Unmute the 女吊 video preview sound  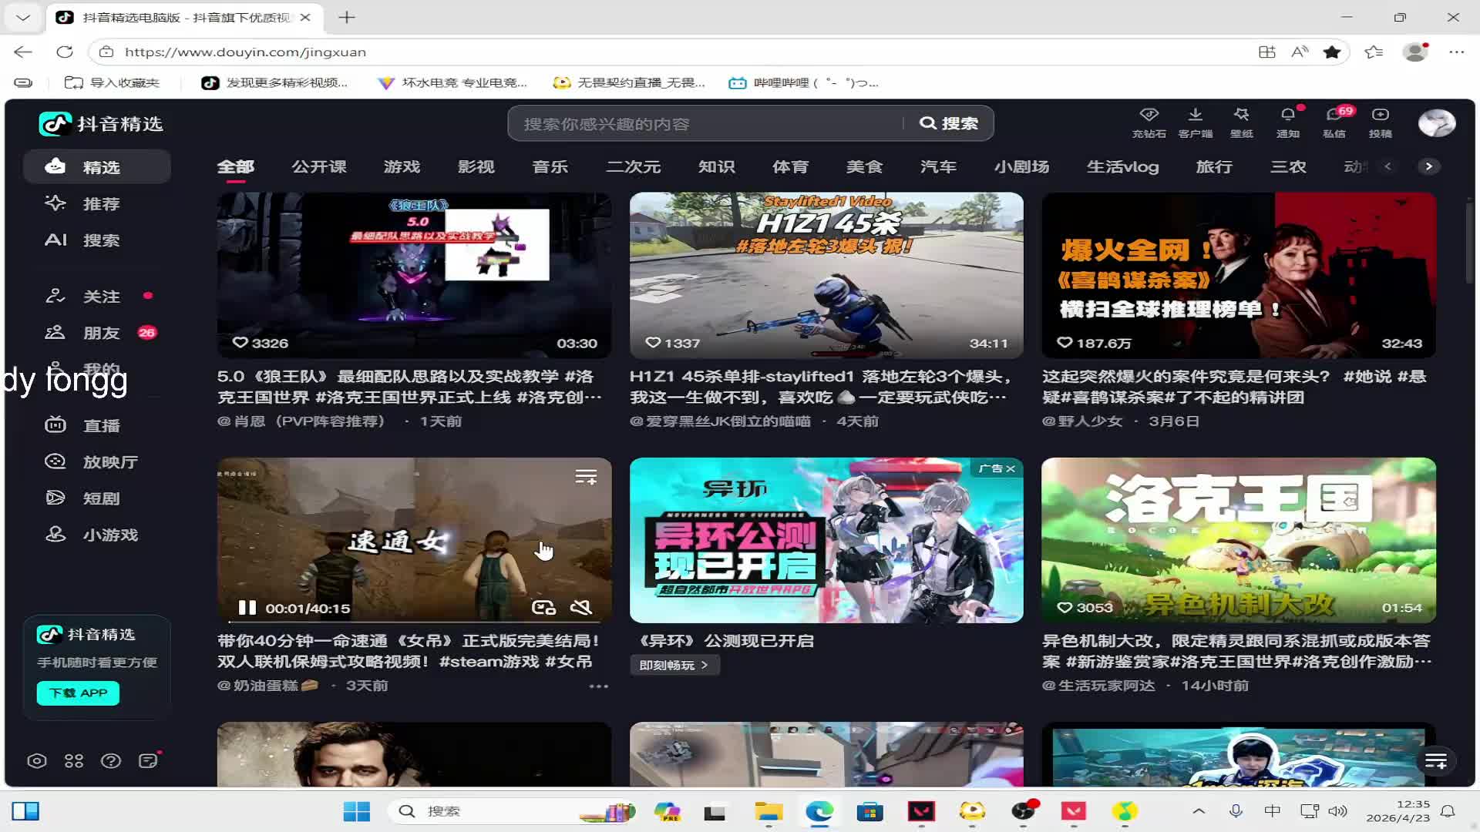(x=580, y=608)
